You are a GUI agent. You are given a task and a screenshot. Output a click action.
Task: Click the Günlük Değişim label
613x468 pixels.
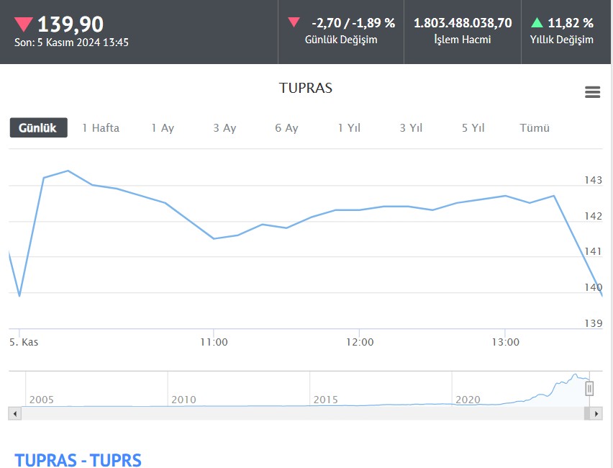tap(341, 40)
